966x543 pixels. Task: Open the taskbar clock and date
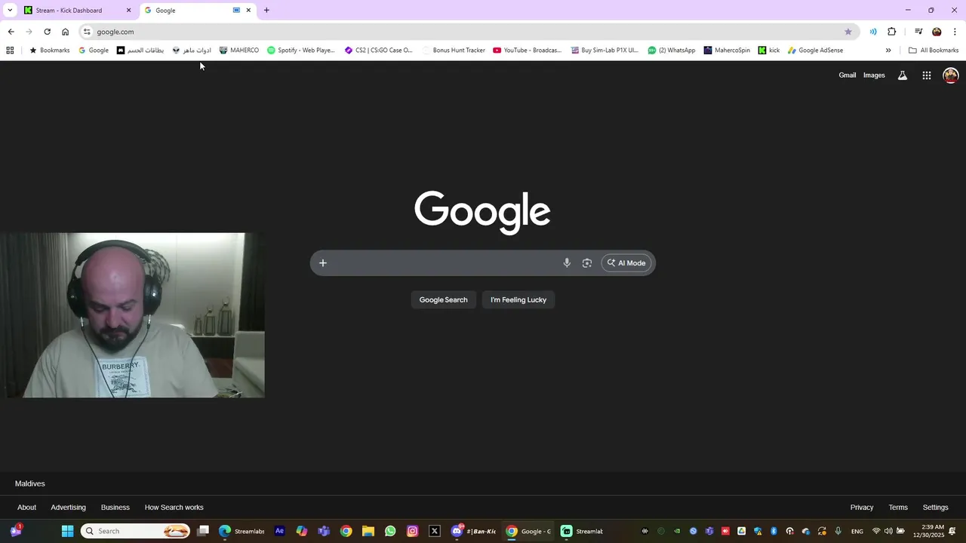(x=928, y=531)
